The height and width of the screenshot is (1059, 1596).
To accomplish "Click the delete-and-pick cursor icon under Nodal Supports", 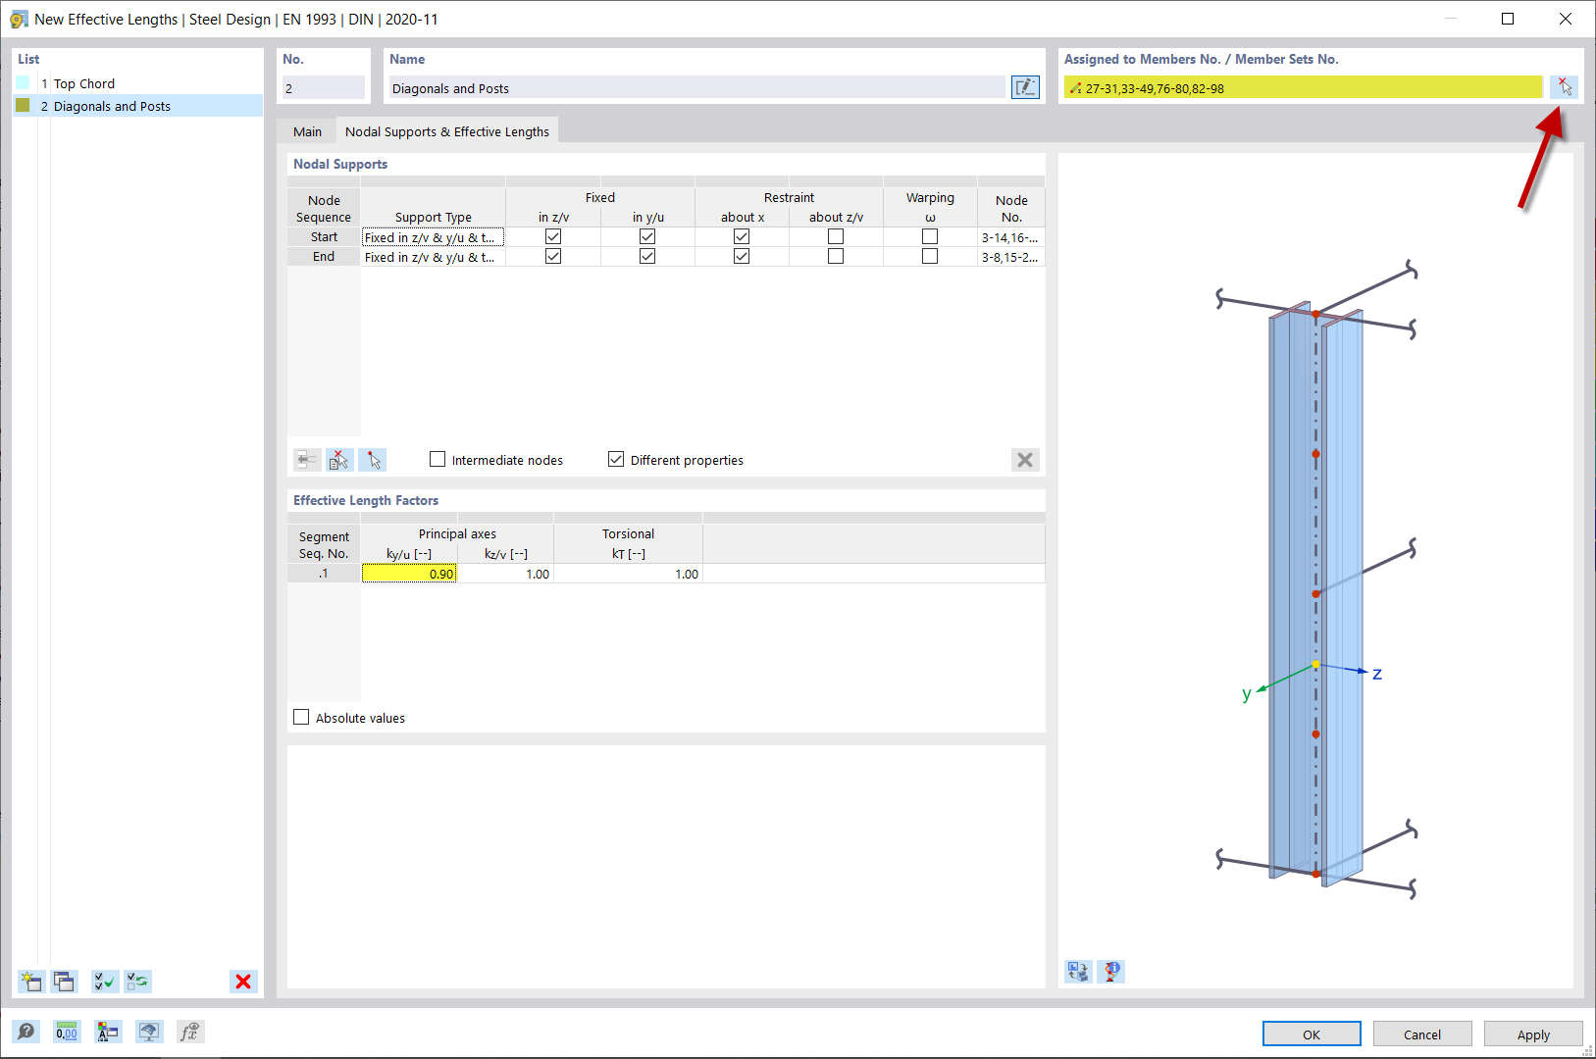I will coord(339,460).
